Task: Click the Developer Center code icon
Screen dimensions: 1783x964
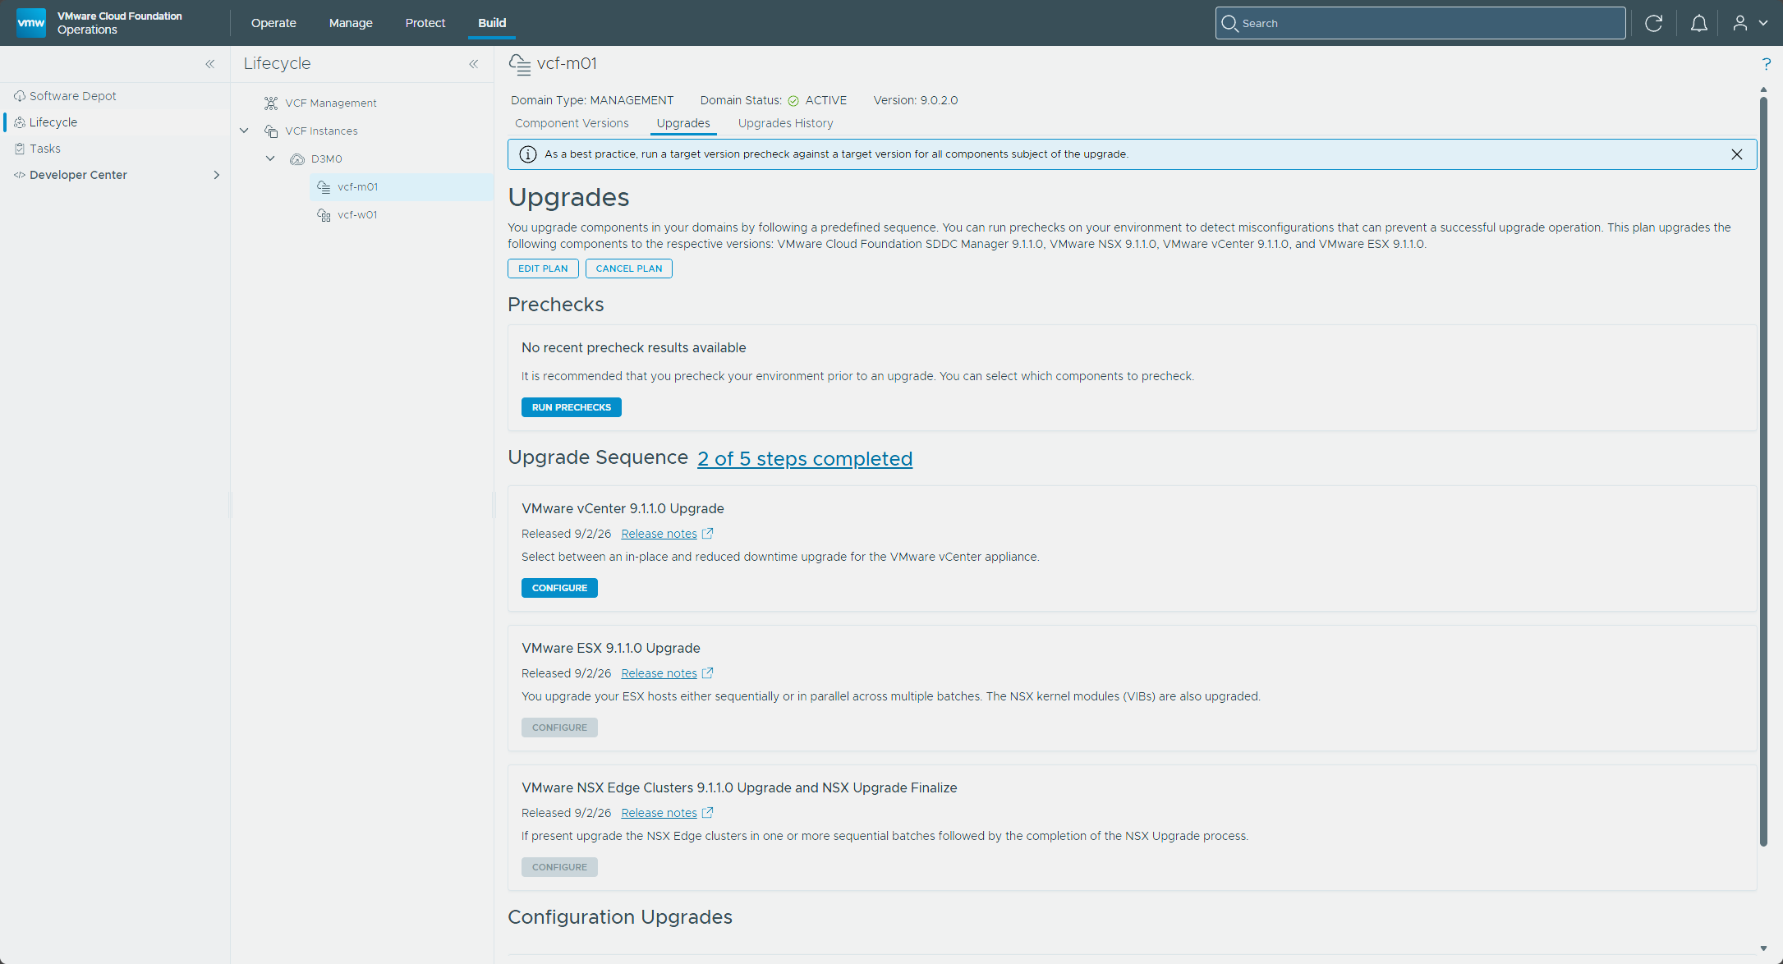Action: coord(20,175)
